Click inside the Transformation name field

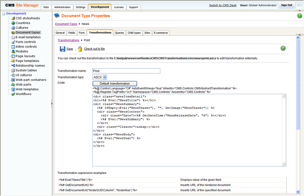(x=126, y=71)
